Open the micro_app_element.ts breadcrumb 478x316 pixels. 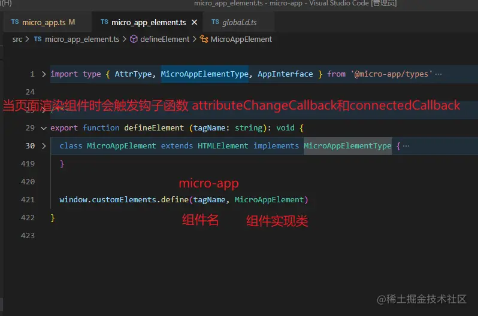point(82,39)
